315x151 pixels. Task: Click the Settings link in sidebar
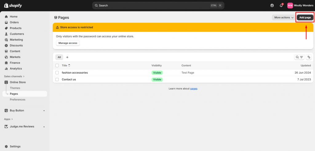(x=15, y=147)
